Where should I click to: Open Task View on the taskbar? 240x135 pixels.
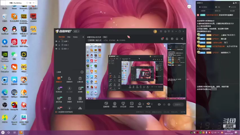pos(15,133)
